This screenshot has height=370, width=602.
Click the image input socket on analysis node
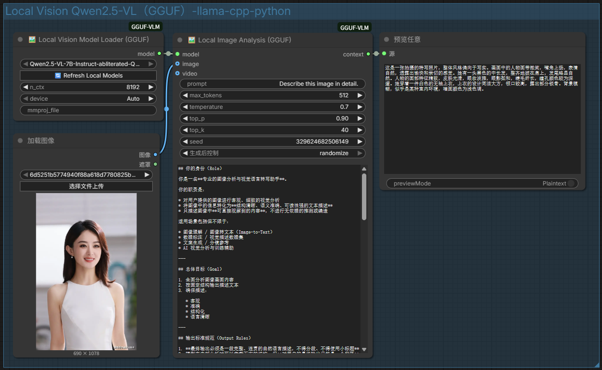pyautogui.click(x=177, y=64)
